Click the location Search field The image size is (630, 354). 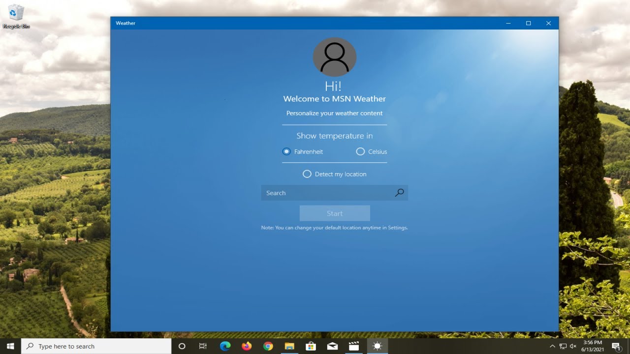(335, 193)
